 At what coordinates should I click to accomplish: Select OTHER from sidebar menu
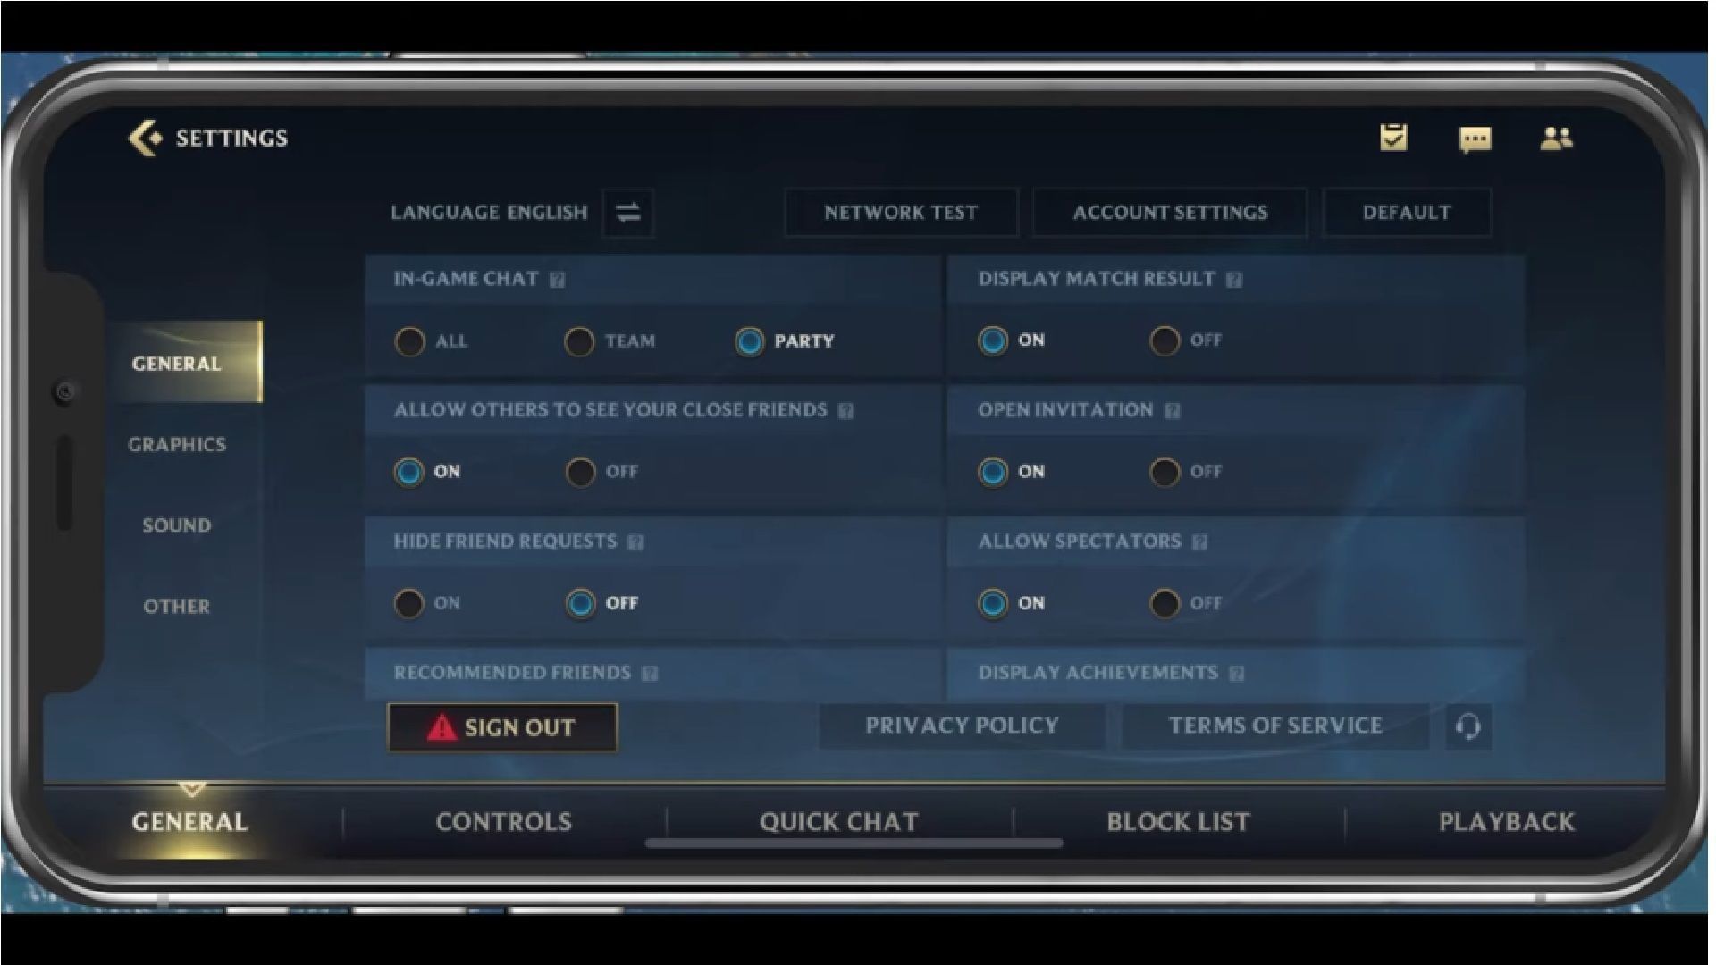(179, 606)
